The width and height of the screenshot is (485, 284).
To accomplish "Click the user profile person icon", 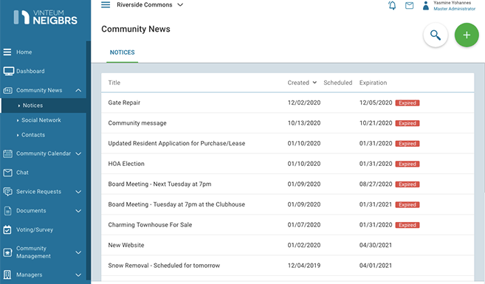I will [x=426, y=5].
